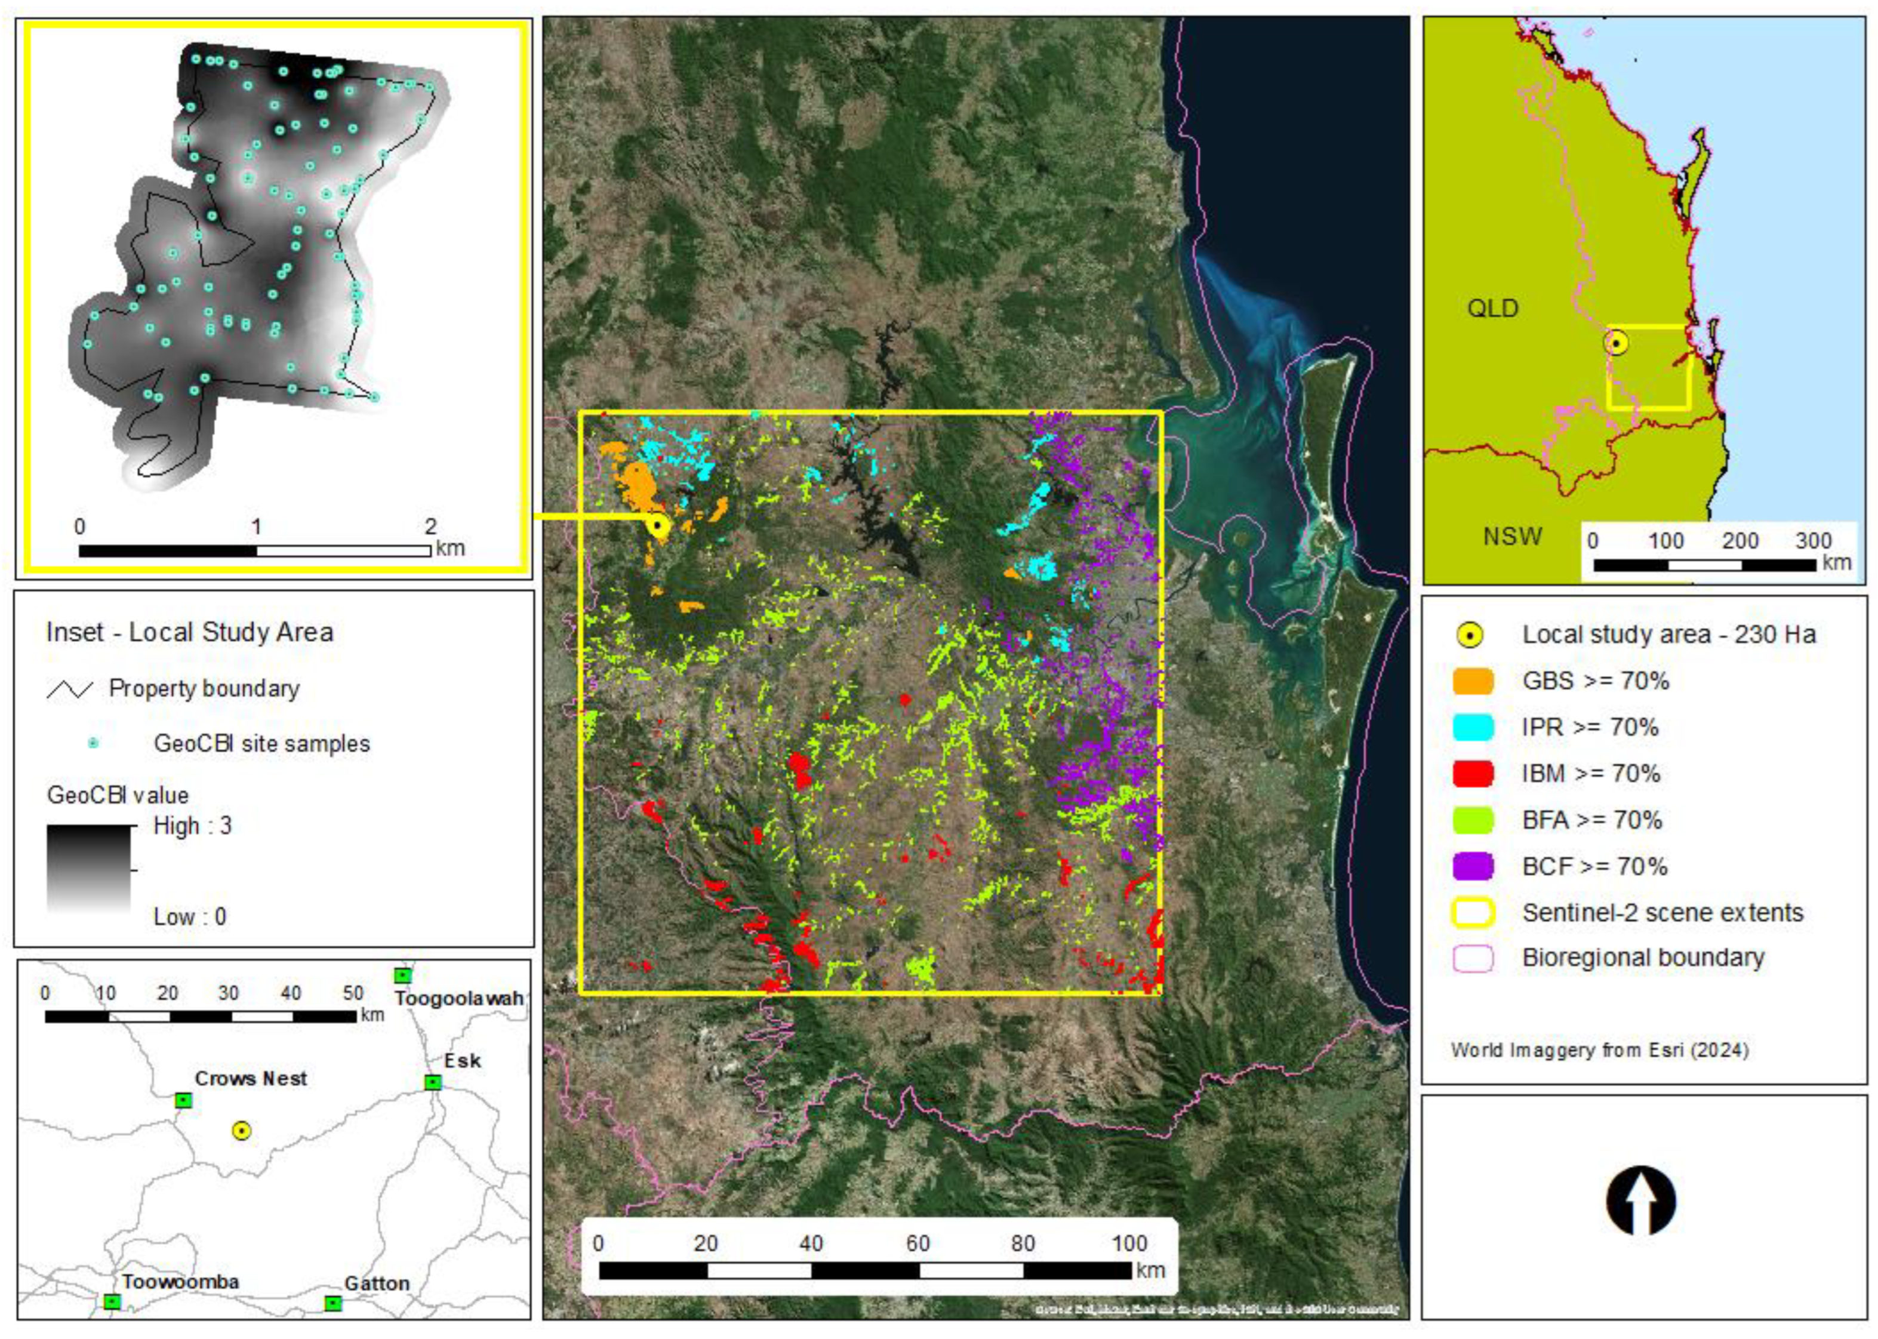Click the Gatton town marker icon
The height and width of the screenshot is (1339, 1878).
[333, 1304]
